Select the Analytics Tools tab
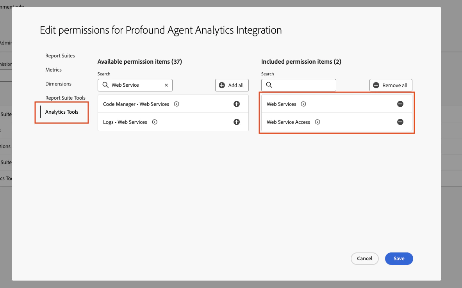Screen dimensions: 462x288 (62, 112)
